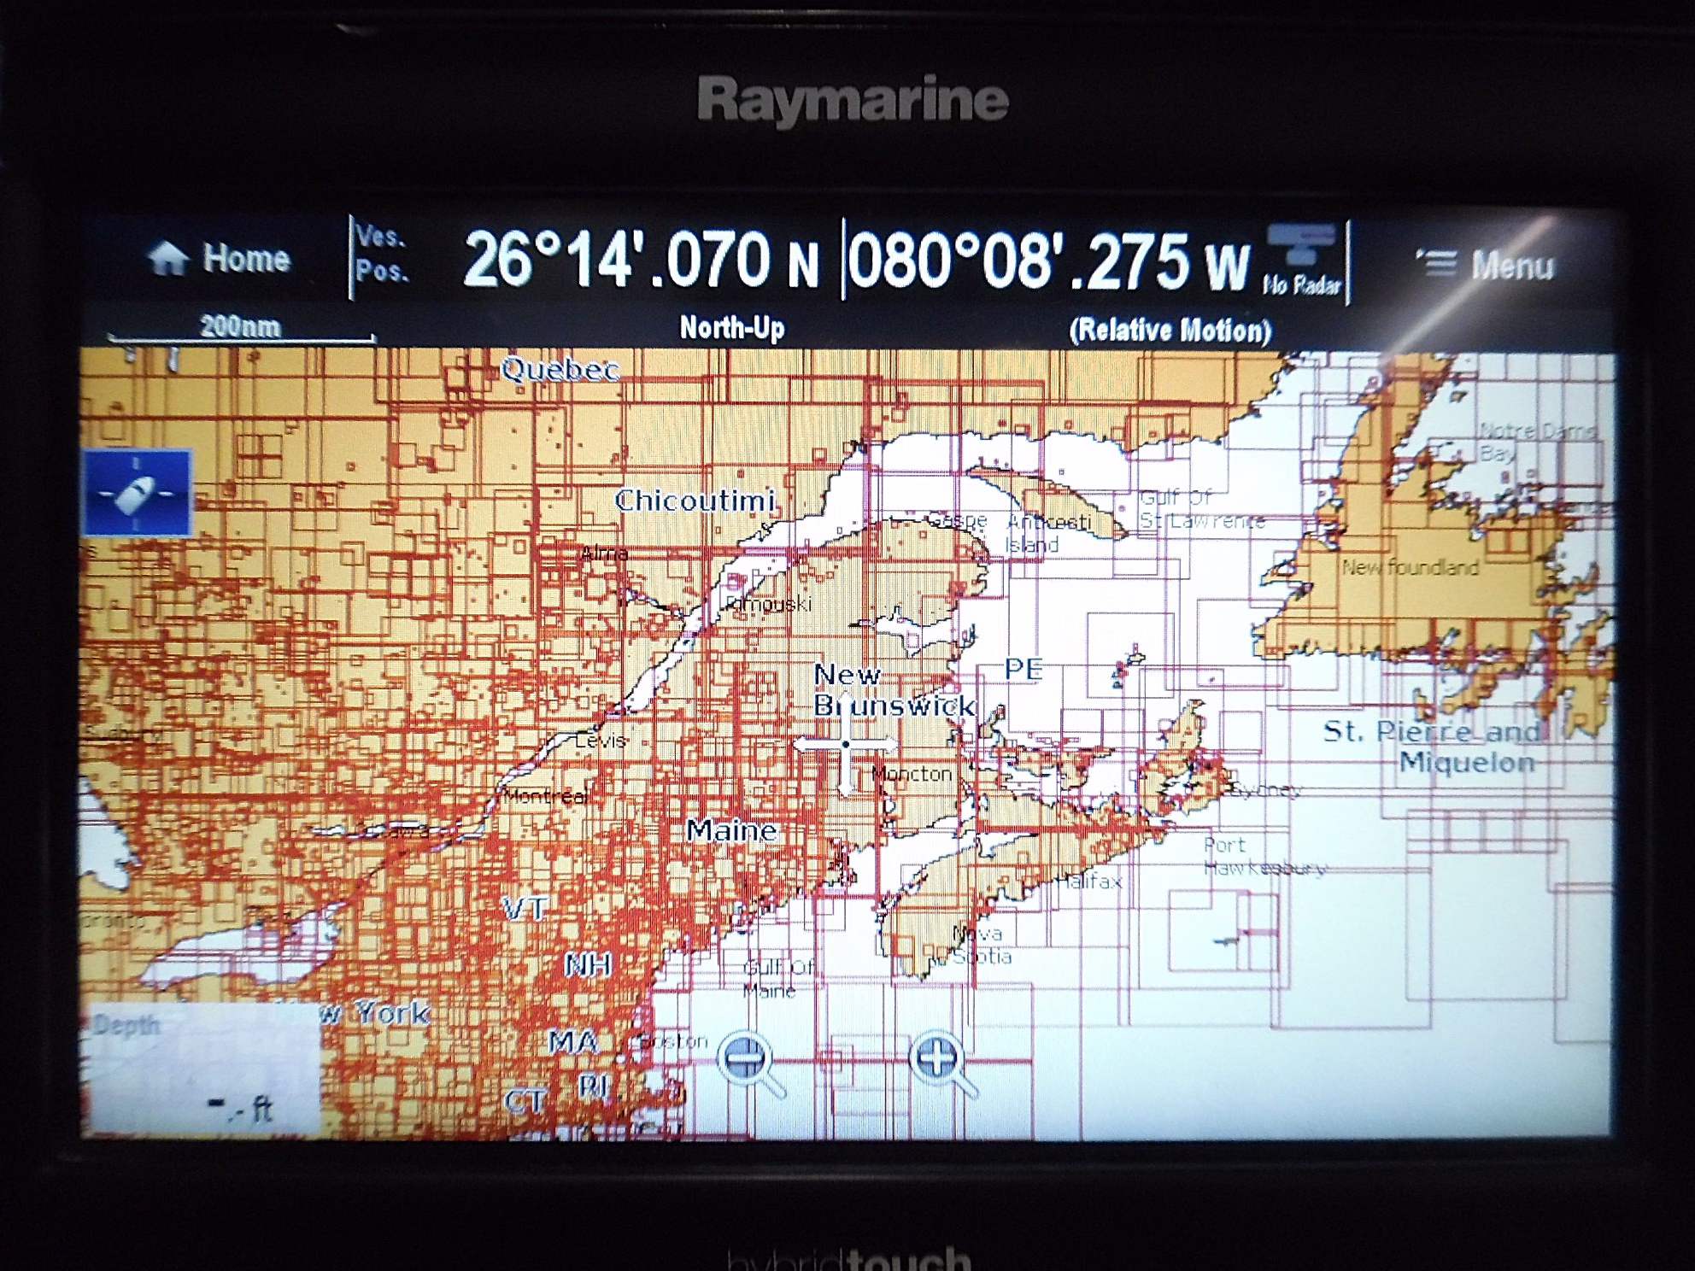Tap the New Brunswick label
The height and width of the screenshot is (1271, 1695).
(894, 690)
